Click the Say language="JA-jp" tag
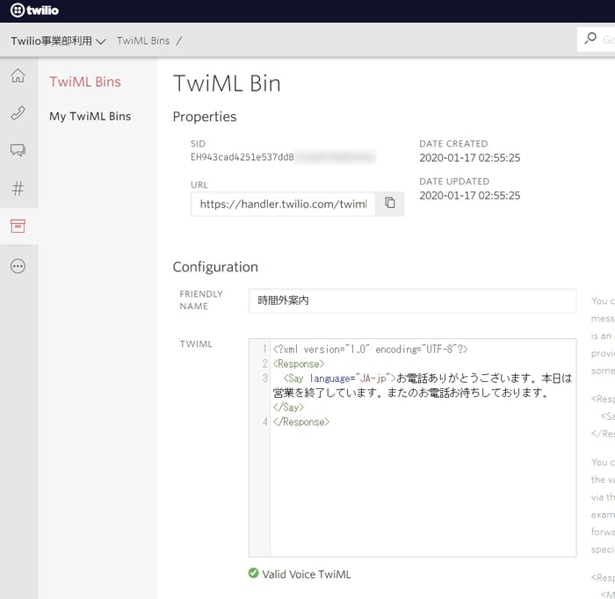 pos(340,379)
